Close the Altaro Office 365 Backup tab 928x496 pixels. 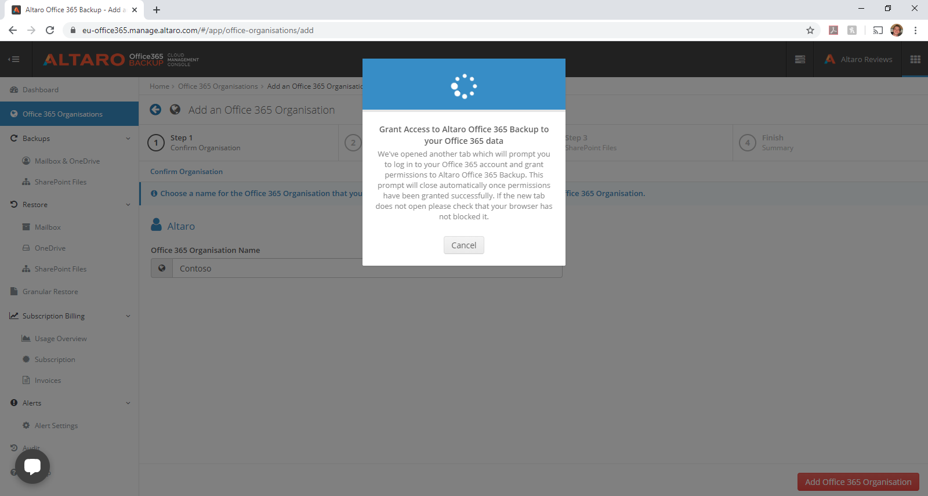pos(135,10)
